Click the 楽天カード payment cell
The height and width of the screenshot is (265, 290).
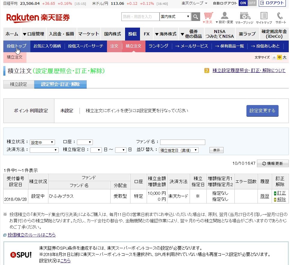[x=178, y=196]
